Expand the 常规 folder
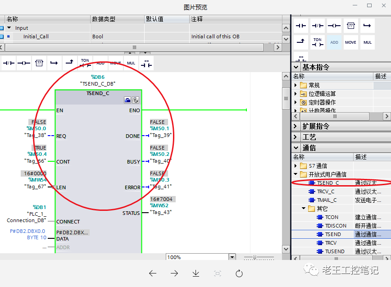Viewport: 391px width, 287px height. [x=296, y=85]
